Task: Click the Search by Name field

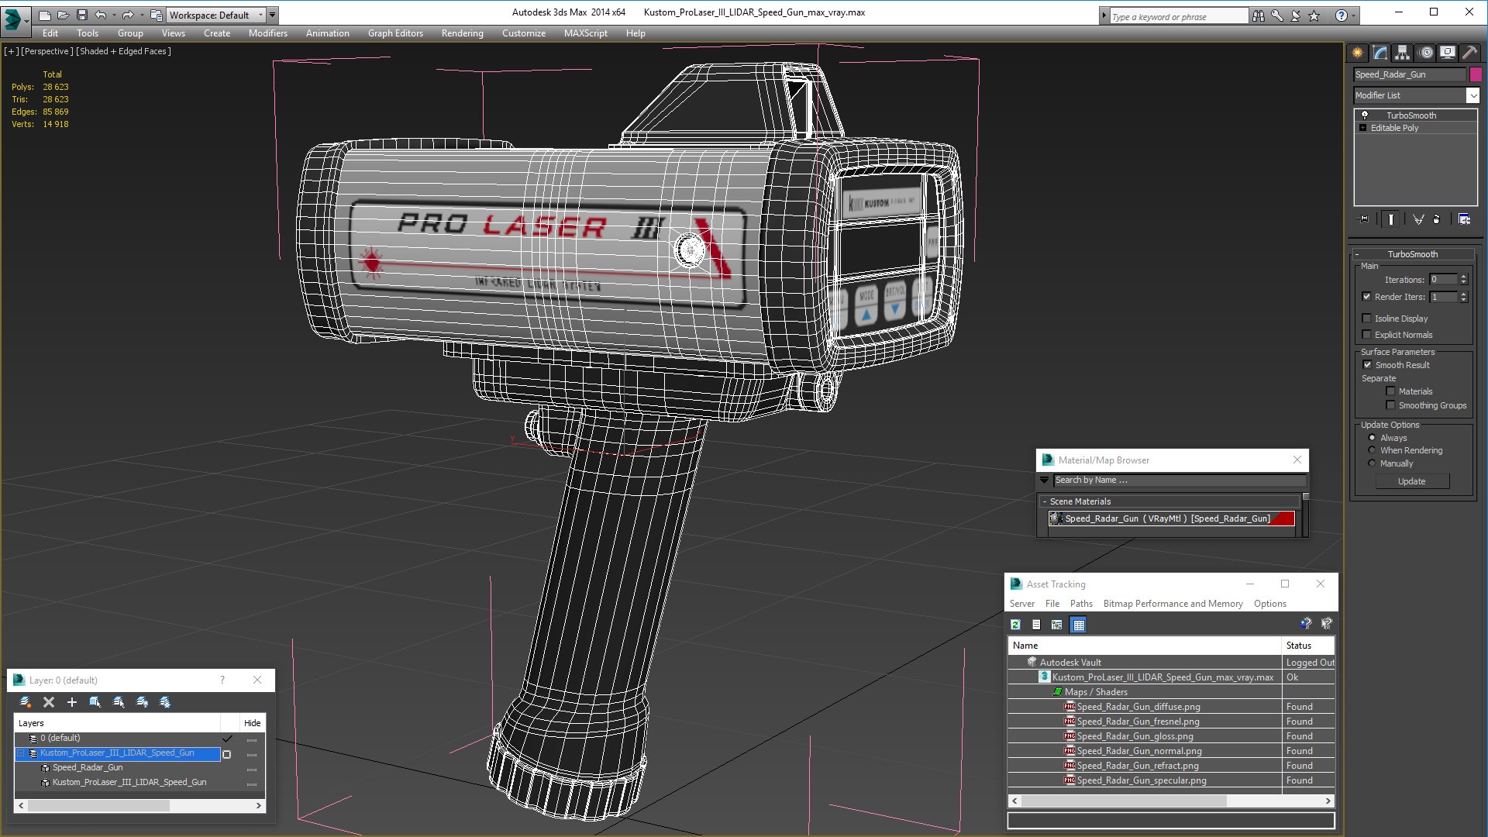Action: point(1179,480)
